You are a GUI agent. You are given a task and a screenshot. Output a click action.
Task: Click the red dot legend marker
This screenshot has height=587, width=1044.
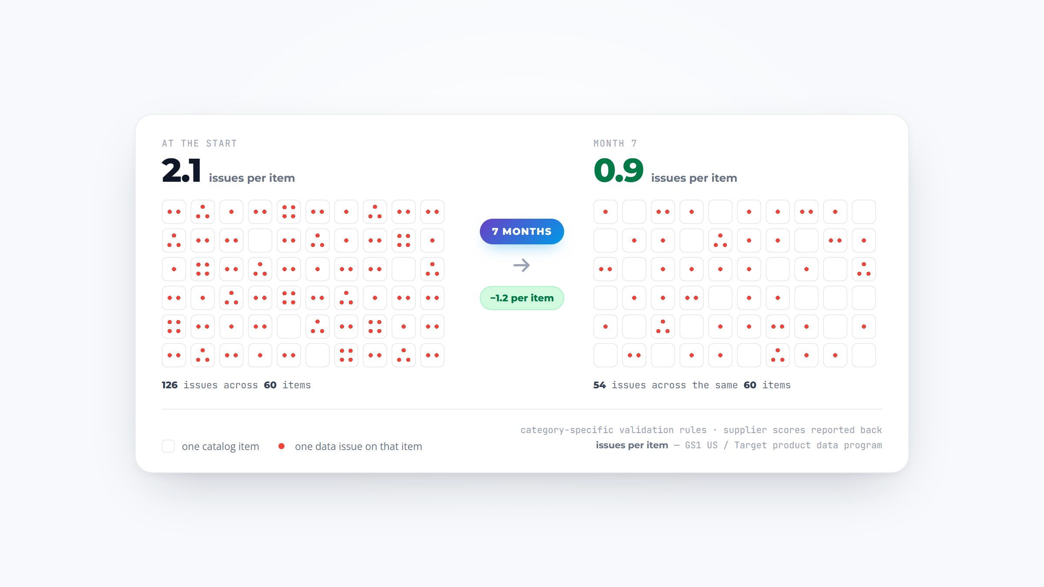point(281,446)
